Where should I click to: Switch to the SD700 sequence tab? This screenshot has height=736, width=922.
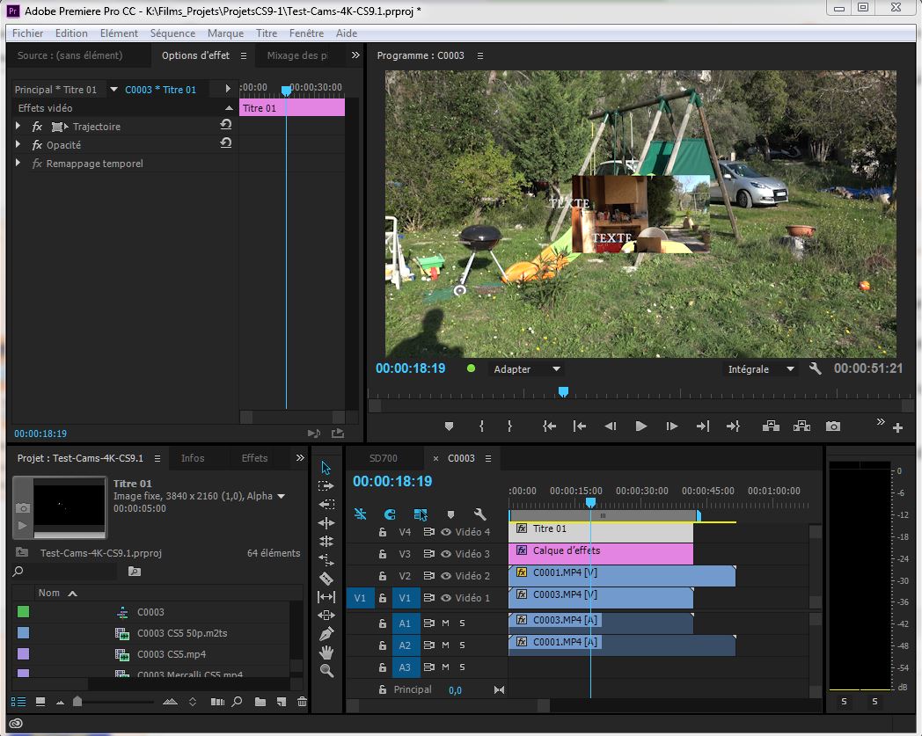coord(384,458)
